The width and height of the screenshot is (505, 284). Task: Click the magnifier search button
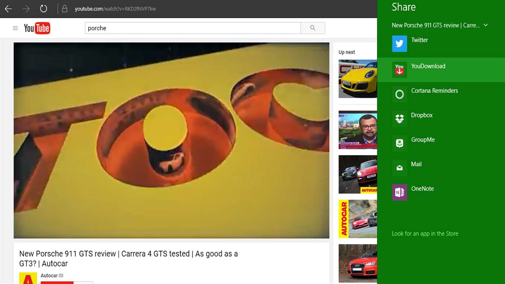(313, 28)
